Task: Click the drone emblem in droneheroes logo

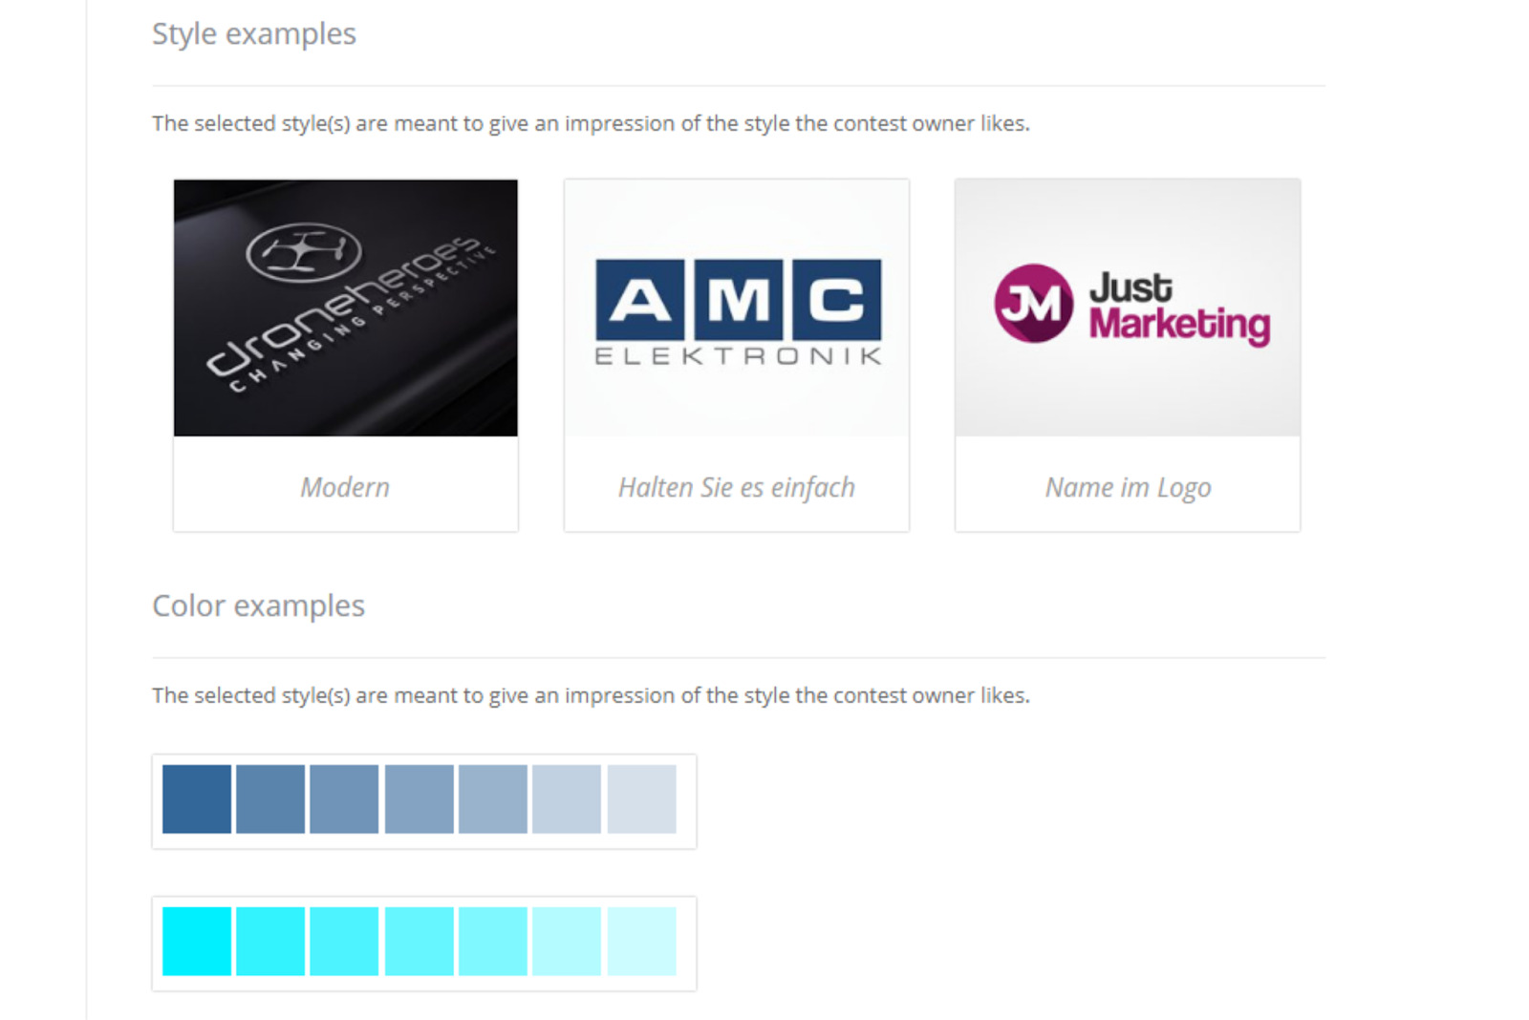Action: (x=303, y=252)
